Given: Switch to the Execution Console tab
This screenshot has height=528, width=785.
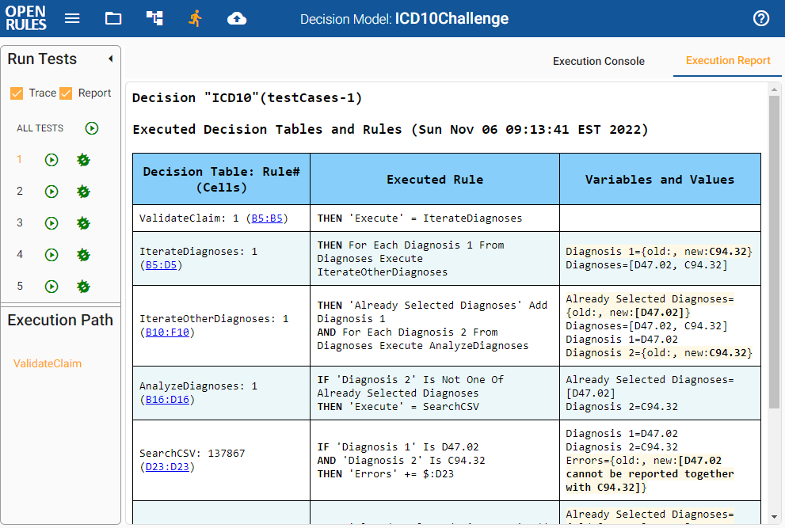Looking at the screenshot, I should pos(598,60).
